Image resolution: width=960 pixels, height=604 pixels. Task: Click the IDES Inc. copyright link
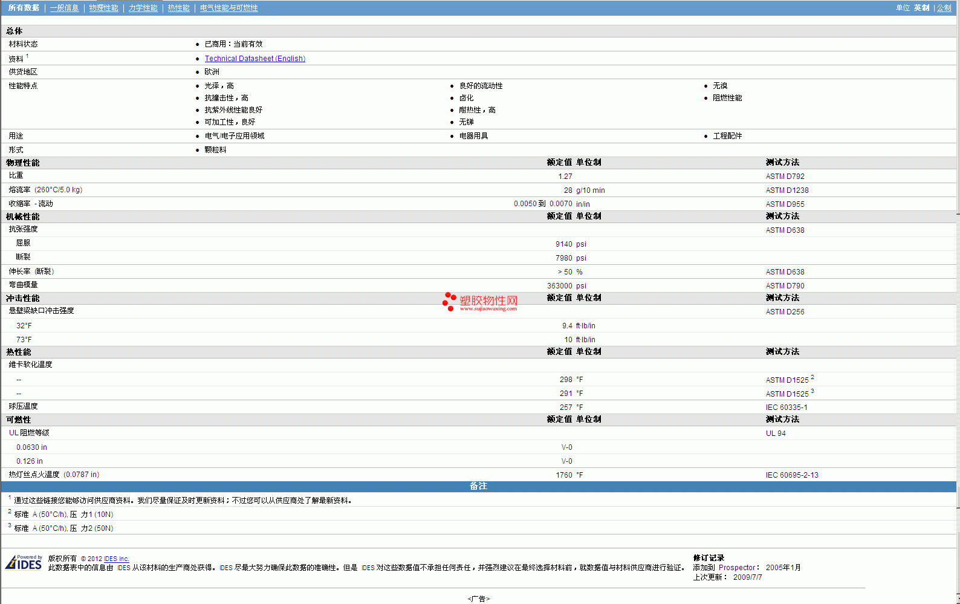116,559
